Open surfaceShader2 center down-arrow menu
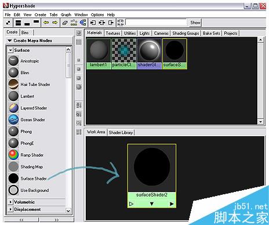The image size is (269, 225). pos(152,204)
